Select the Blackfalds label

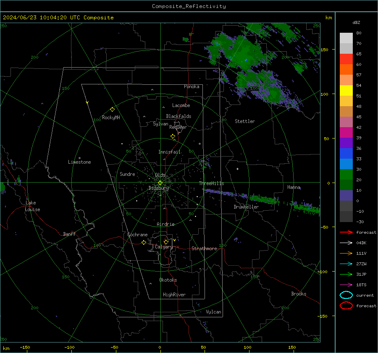(178, 116)
